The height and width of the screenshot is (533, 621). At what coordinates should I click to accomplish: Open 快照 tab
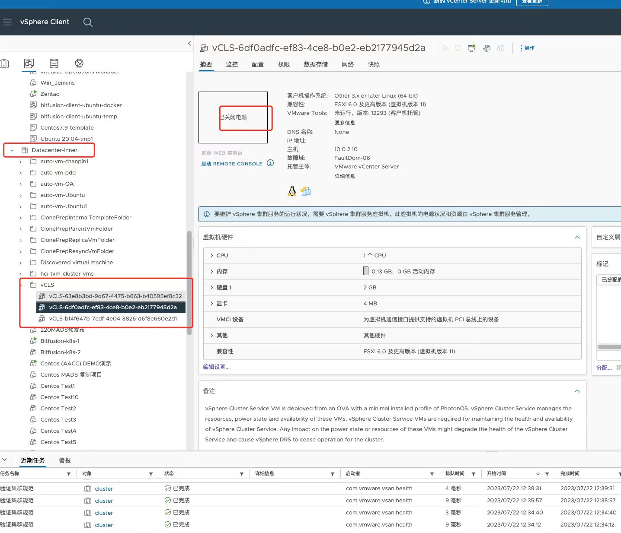coord(374,64)
